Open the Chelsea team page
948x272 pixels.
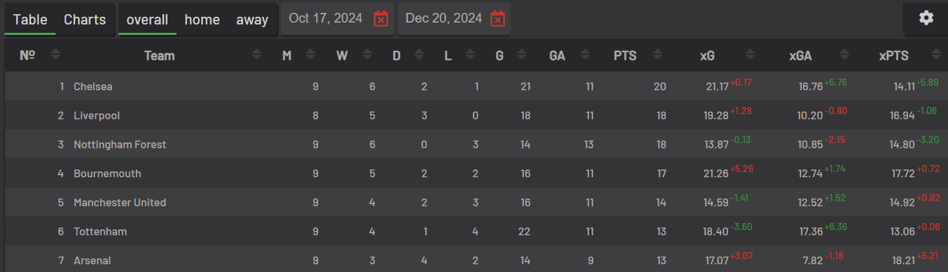point(93,86)
